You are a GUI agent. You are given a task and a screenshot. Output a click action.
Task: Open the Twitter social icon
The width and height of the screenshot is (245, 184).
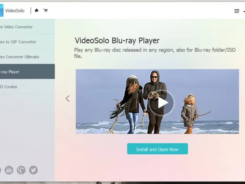pos(33,170)
